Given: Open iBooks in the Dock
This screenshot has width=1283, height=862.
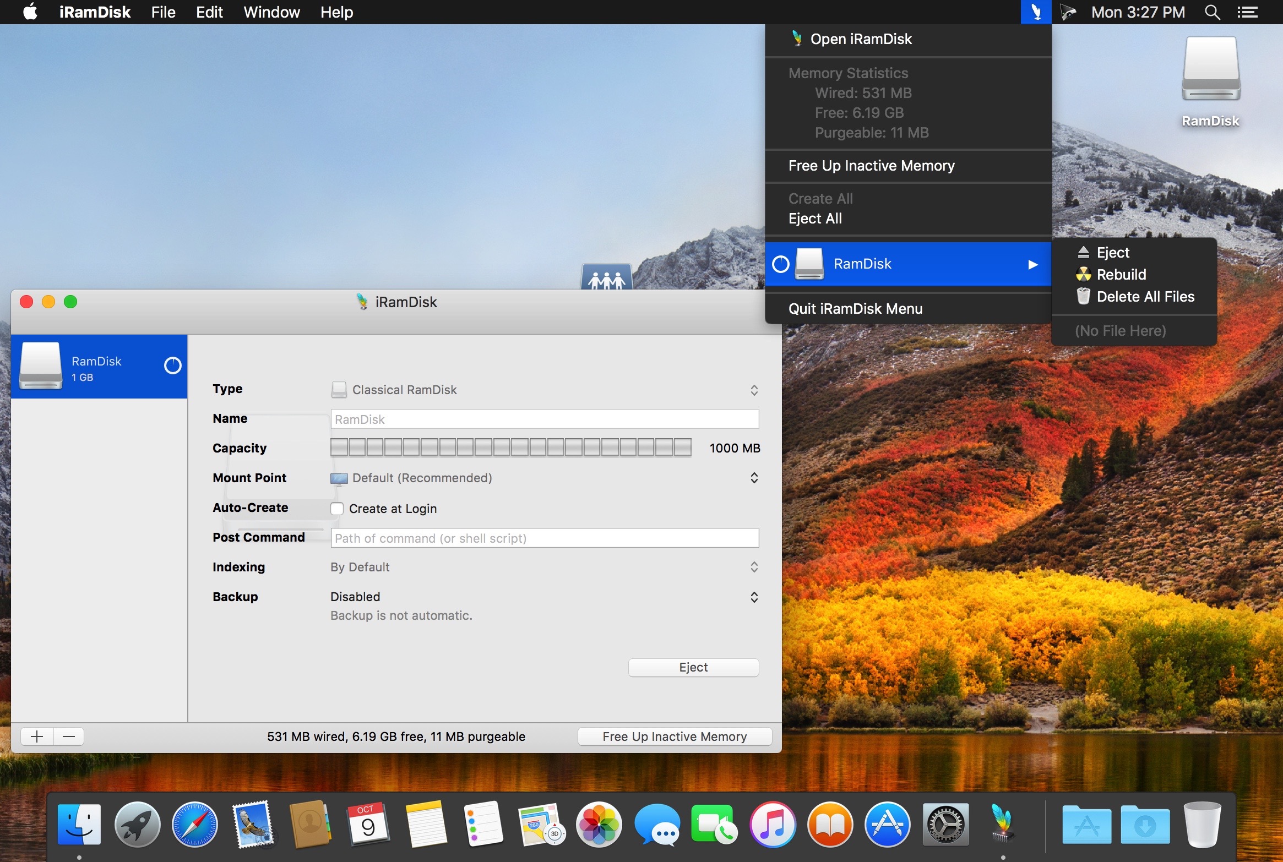Looking at the screenshot, I should click(830, 824).
